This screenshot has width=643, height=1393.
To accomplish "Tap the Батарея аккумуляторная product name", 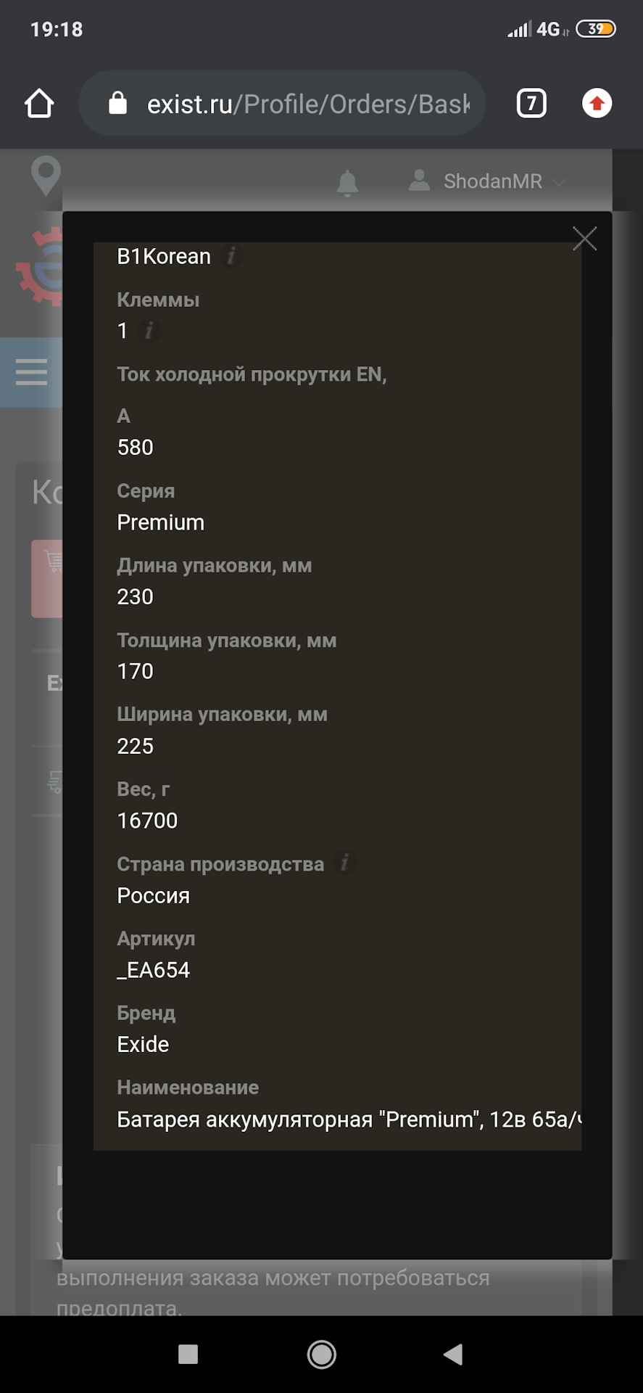I will coord(348,1119).
